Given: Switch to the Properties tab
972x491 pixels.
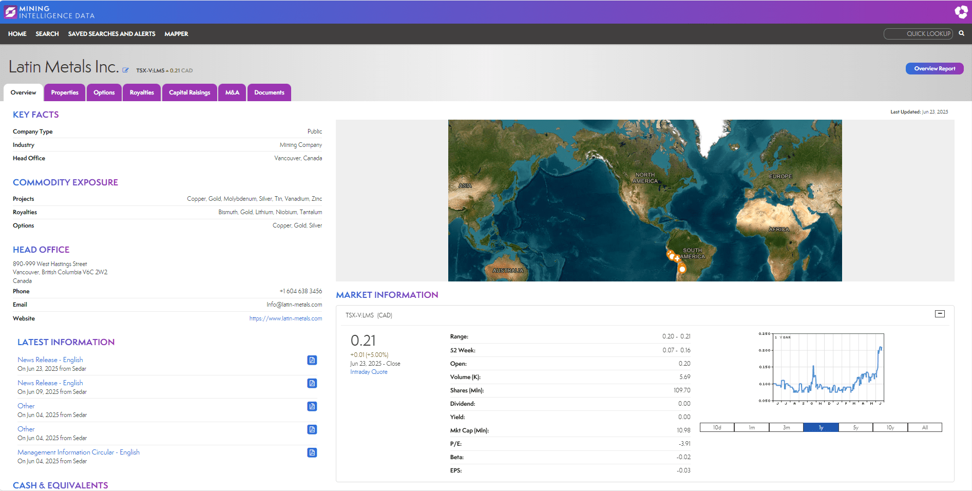Looking at the screenshot, I should tap(65, 92).
